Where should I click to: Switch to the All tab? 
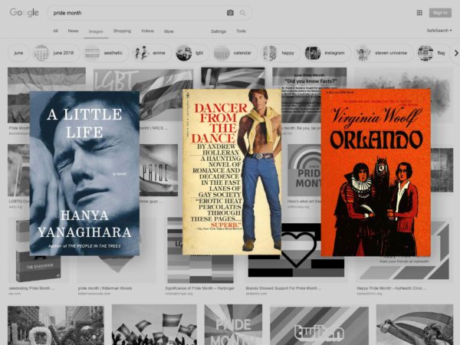[x=55, y=31]
